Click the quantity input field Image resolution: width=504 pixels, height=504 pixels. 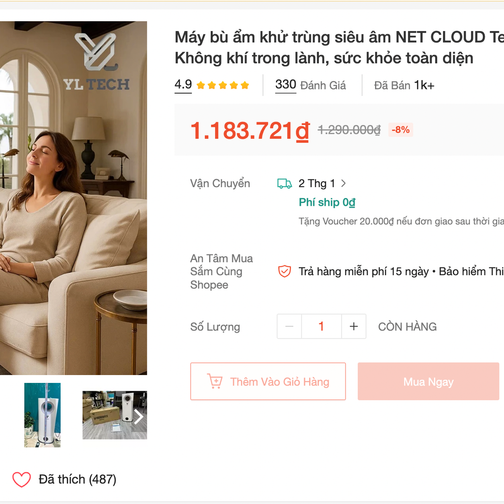[x=321, y=326]
